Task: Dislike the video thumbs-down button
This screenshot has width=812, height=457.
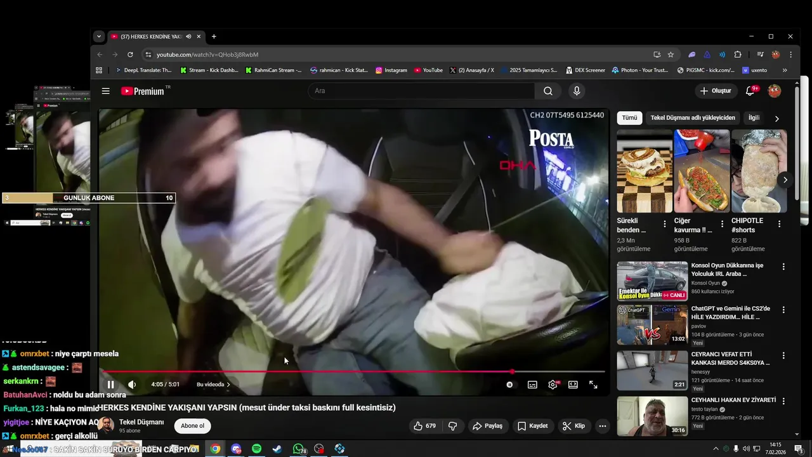Action: coord(453,426)
